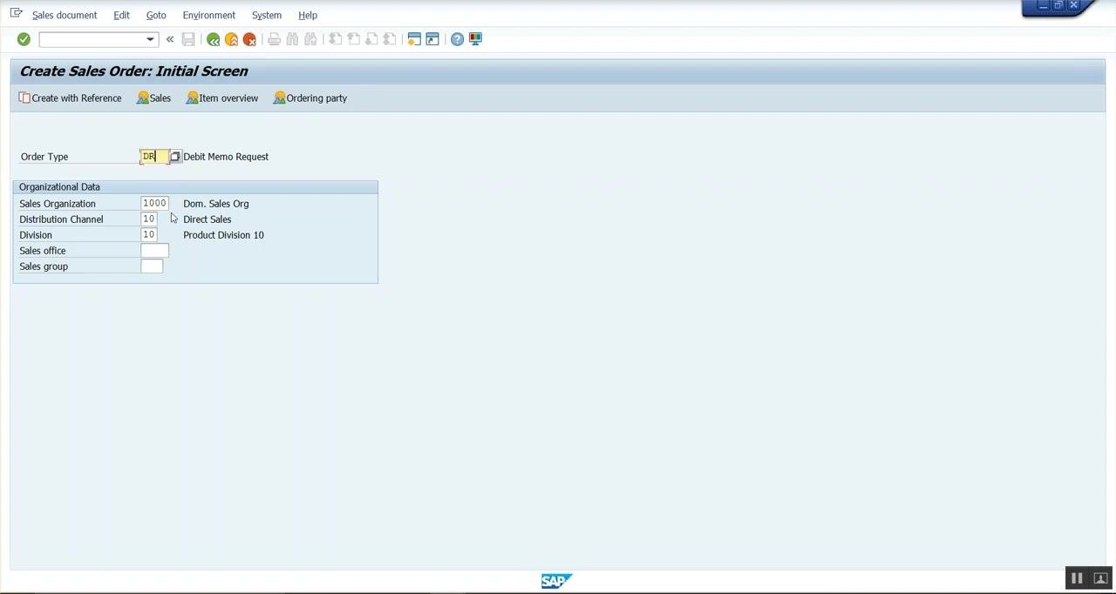Image resolution: width=1116 pixels, height=594 pixels.
Task: Click the pause icon at bottom right
Action: point(1077,578)
